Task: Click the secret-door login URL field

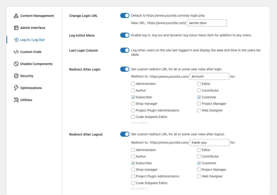Action: pos(207,23)
